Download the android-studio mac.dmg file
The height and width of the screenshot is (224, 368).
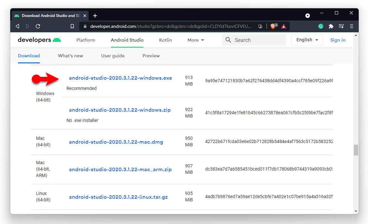pos(116,142)
